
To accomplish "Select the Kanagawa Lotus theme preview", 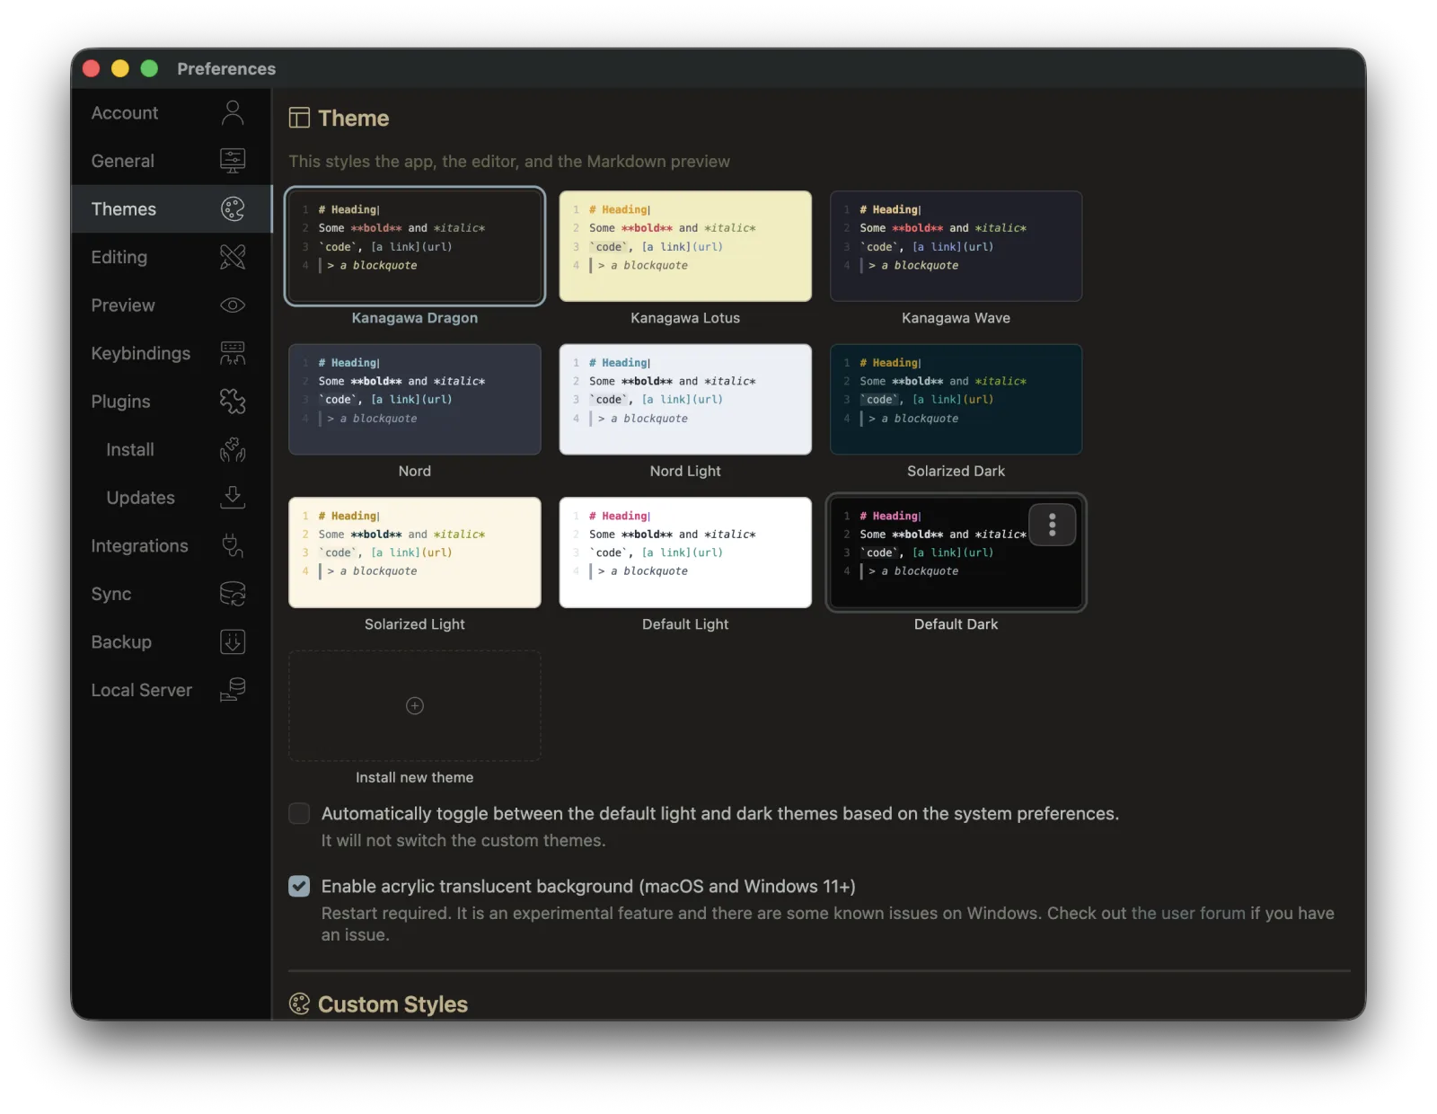I will (x=685, y=246).
